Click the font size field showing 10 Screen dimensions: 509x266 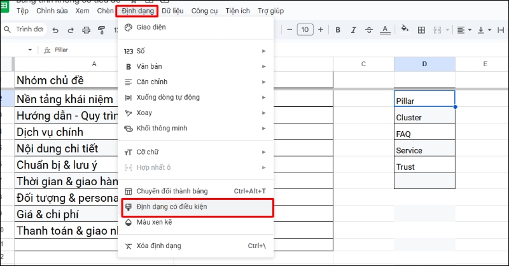tap(305, 30)
